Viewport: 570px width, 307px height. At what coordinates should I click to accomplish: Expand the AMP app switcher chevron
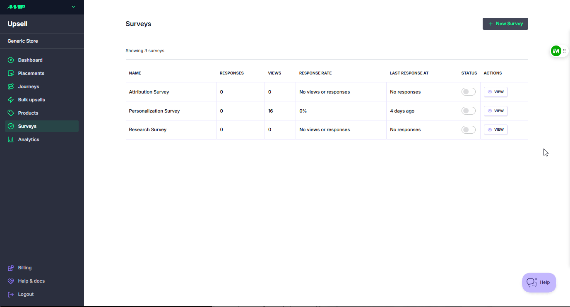tap(73, 7)
